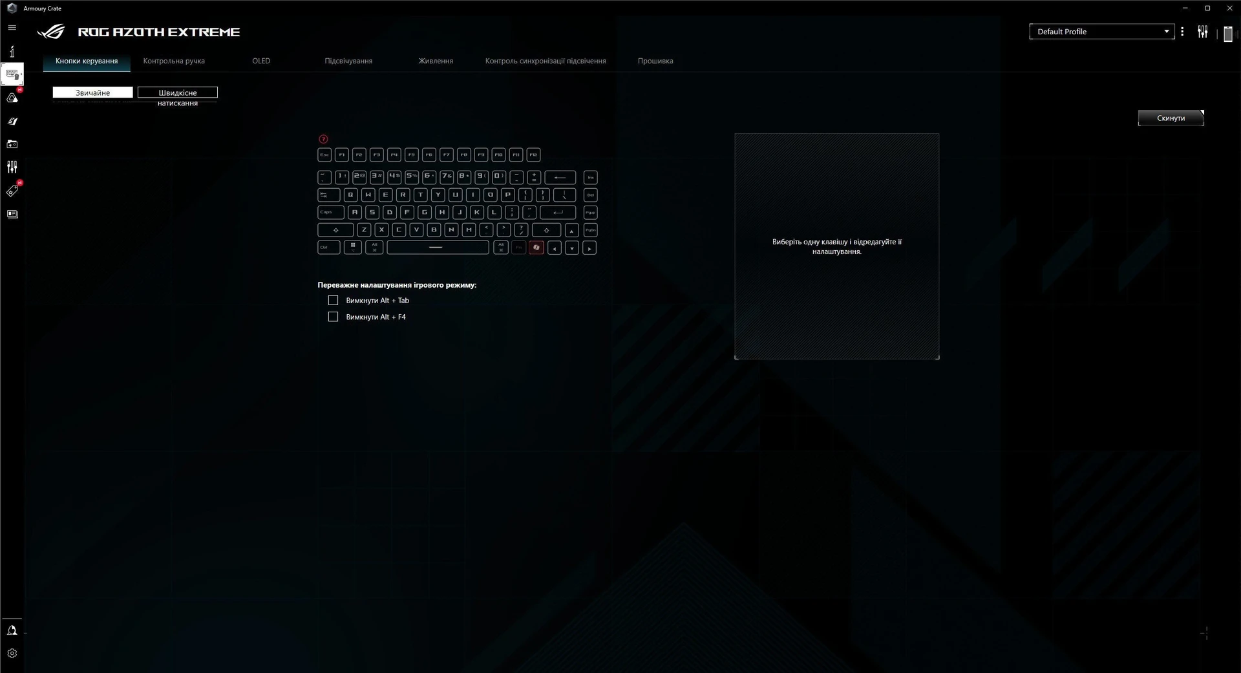Select the Fn key on the keyboard map
1241x673 pixels.
(518, 248)
